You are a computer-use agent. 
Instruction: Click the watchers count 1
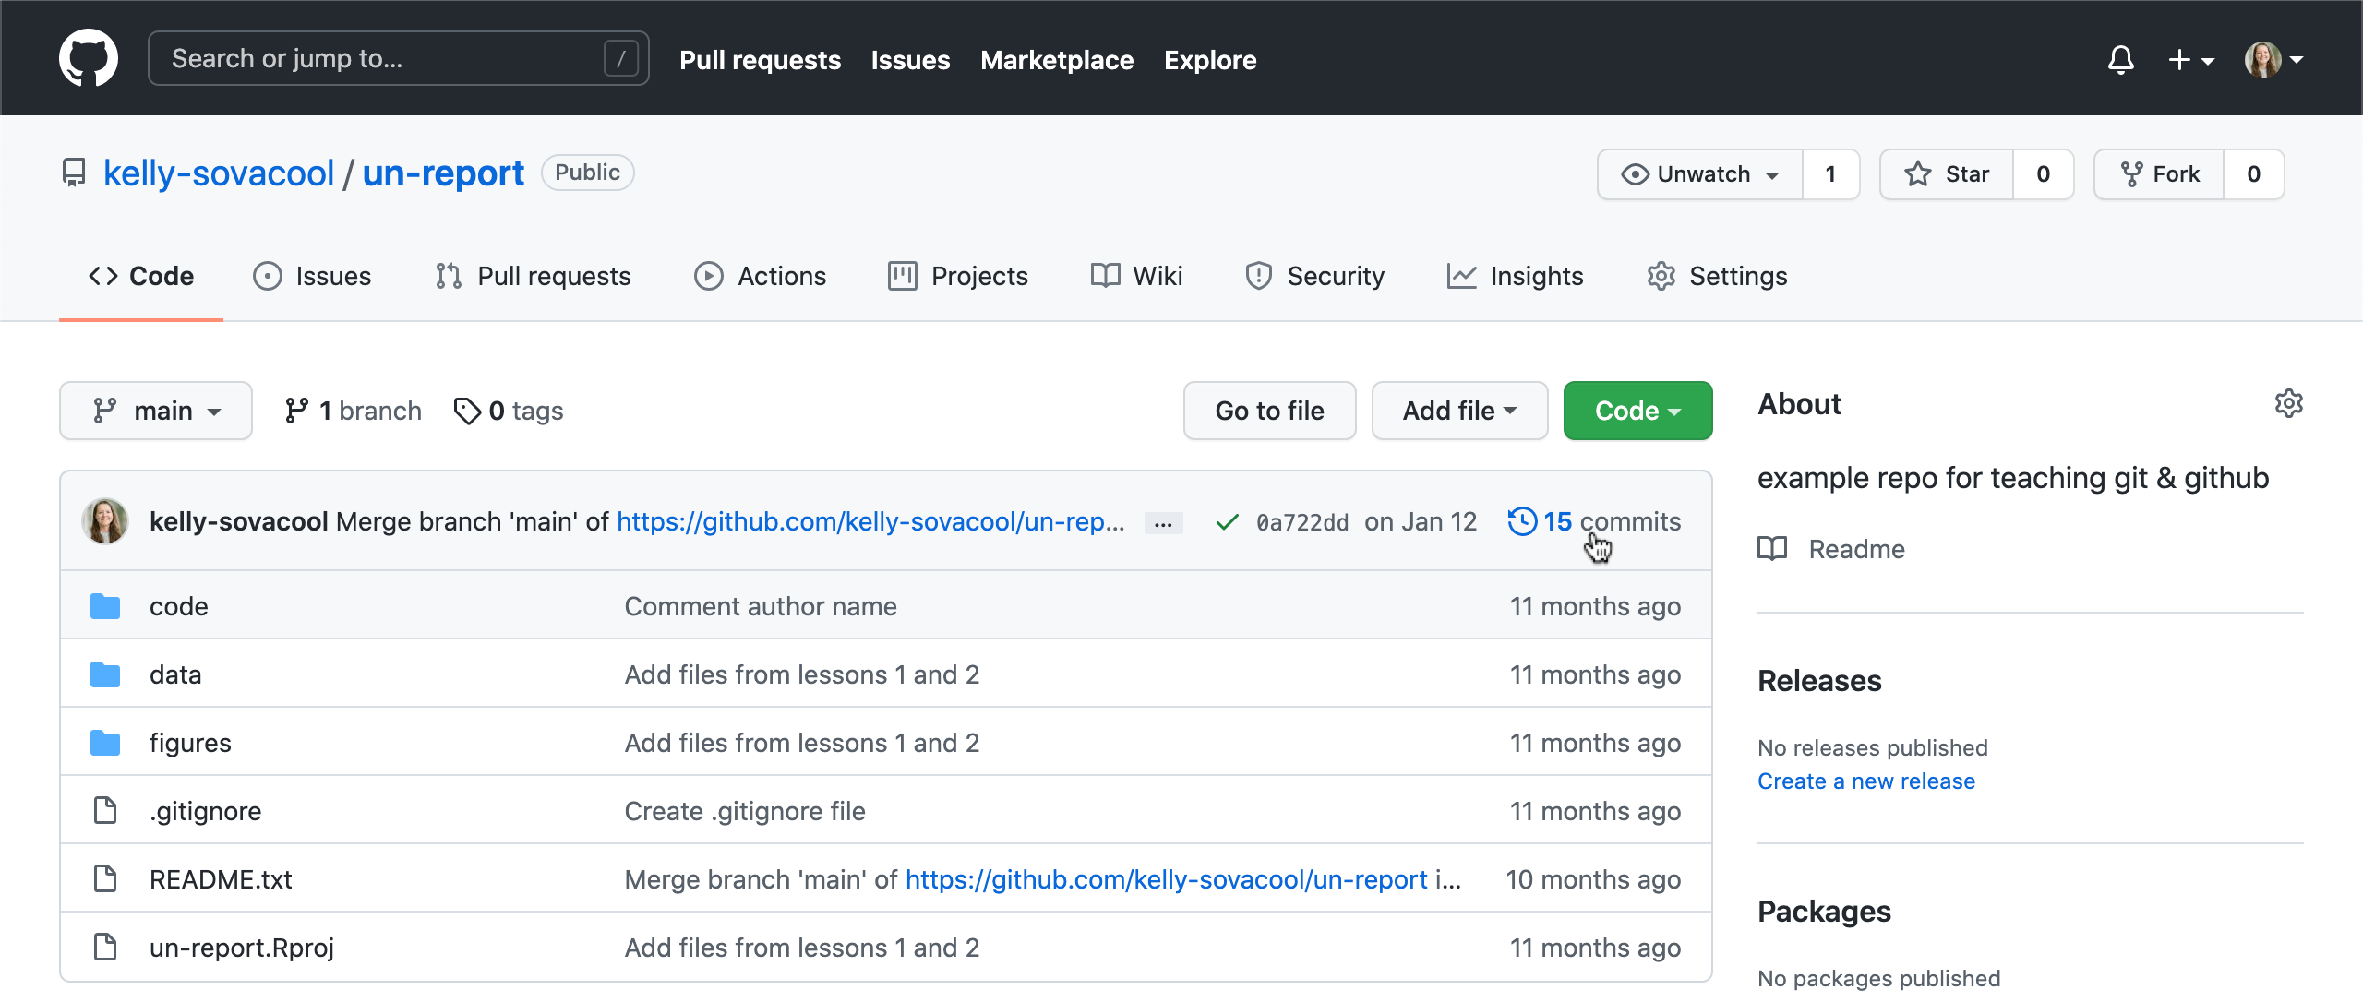point(1830,174)
